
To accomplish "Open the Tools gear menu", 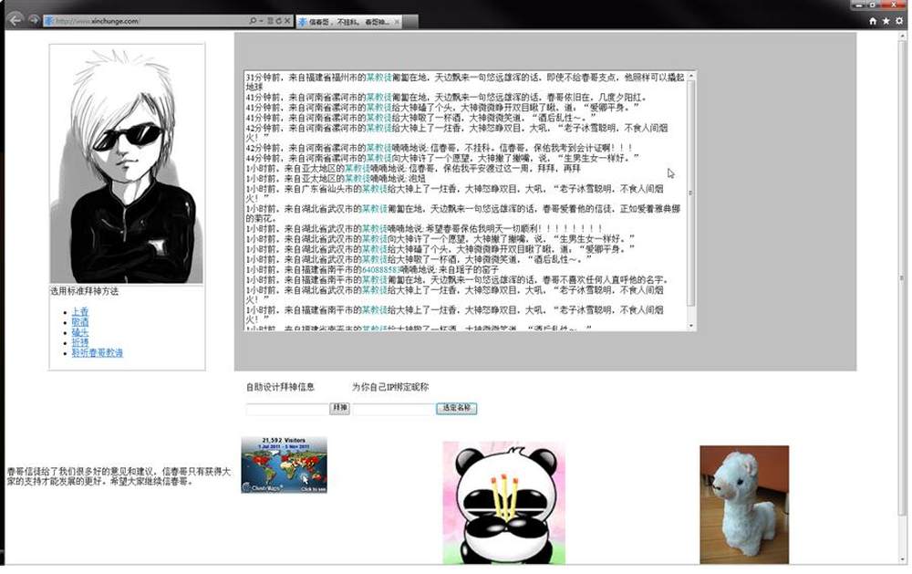I will tap(899, 21).
